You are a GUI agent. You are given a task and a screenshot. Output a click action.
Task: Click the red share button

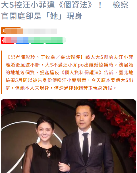[8, 40]
